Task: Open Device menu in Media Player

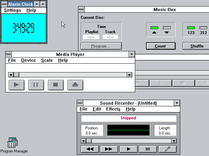Action: [x=28, y=60]
